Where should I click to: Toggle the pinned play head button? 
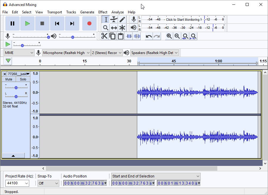8,61
